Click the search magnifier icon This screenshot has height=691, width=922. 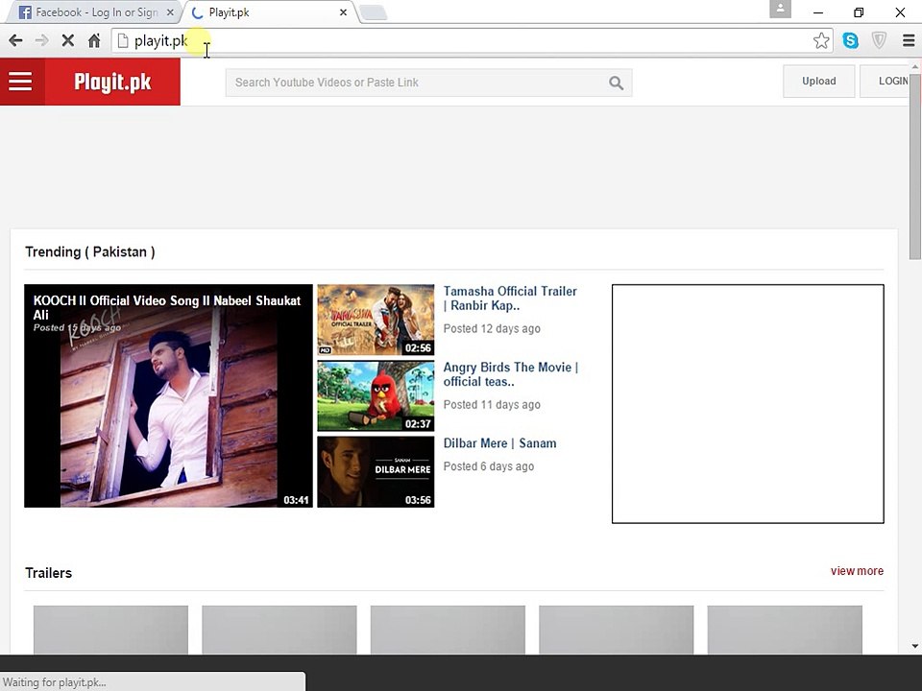point(616,83)
